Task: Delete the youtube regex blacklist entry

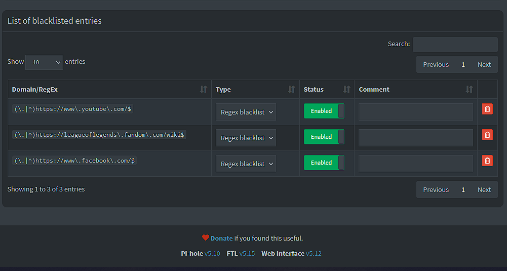Action: coord(487,109)
